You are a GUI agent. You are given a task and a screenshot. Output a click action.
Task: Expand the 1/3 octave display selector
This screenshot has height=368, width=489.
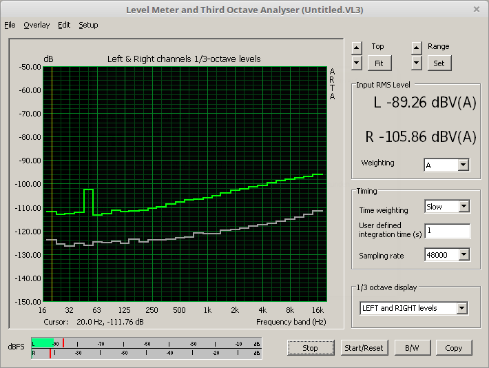tap(461, 309)
